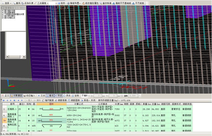Activate the 选择 selection tool
The height and width of the screenshot is (136, 212).
[x=6, y=3]
